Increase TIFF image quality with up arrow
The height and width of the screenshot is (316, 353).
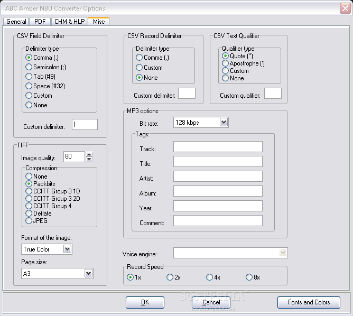pos(89,154)
